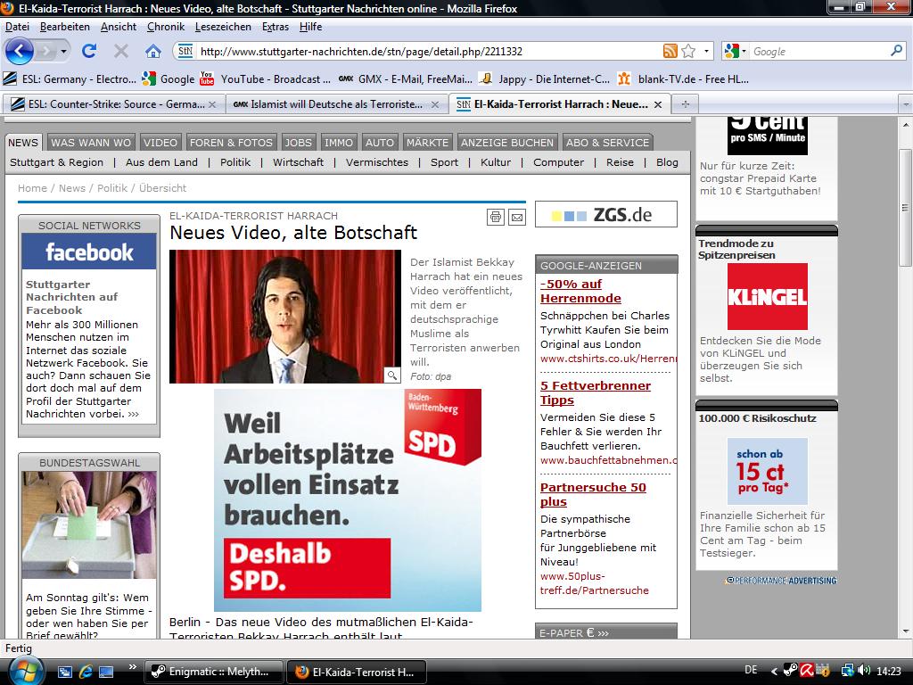Click the Bekkay Harrach article photo
The width and height of the screenshot is (913, 685).
(284, 317)
